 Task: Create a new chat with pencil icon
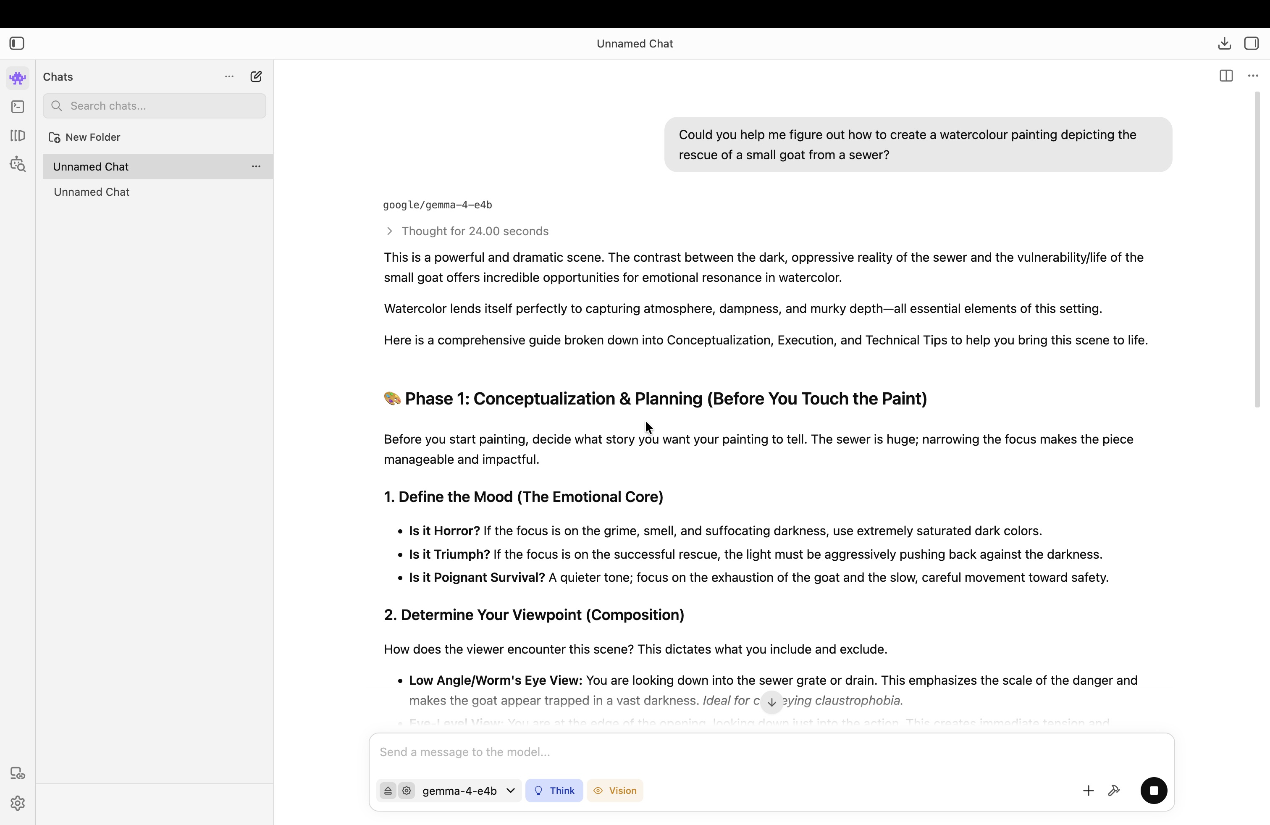256,76
